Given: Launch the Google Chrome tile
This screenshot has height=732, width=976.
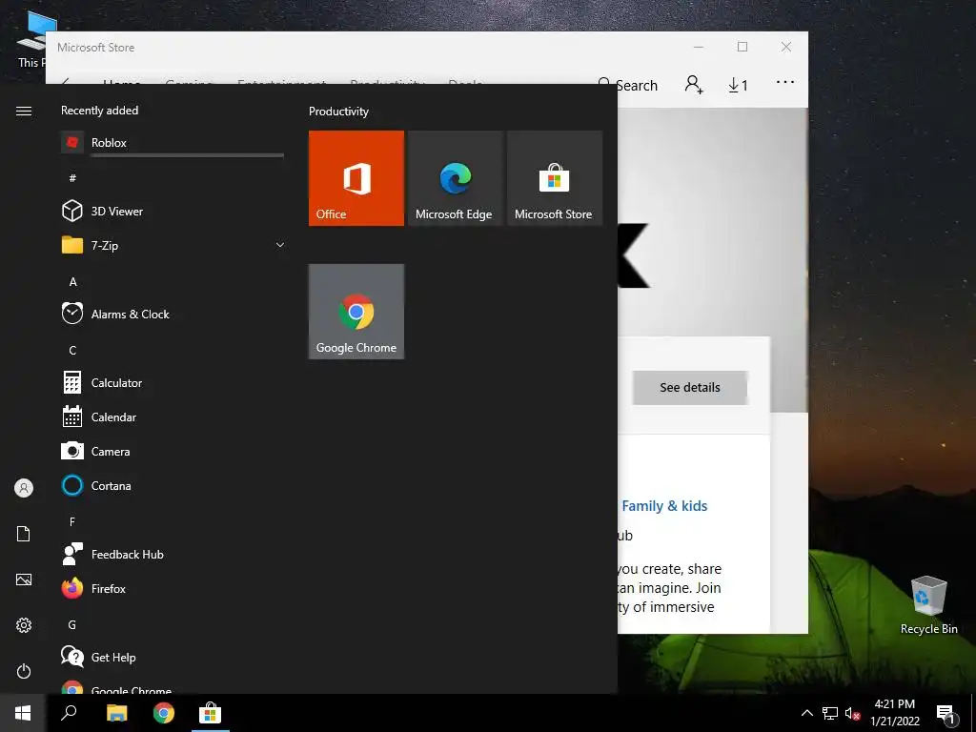Looking at the screenshot, I should click(x=356, y=312).
